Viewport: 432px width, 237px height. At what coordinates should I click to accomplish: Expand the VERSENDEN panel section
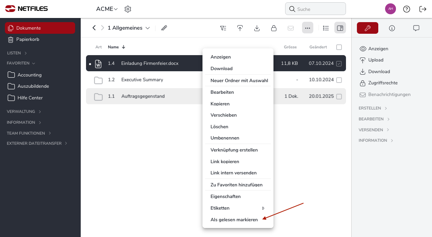(374, 130)
